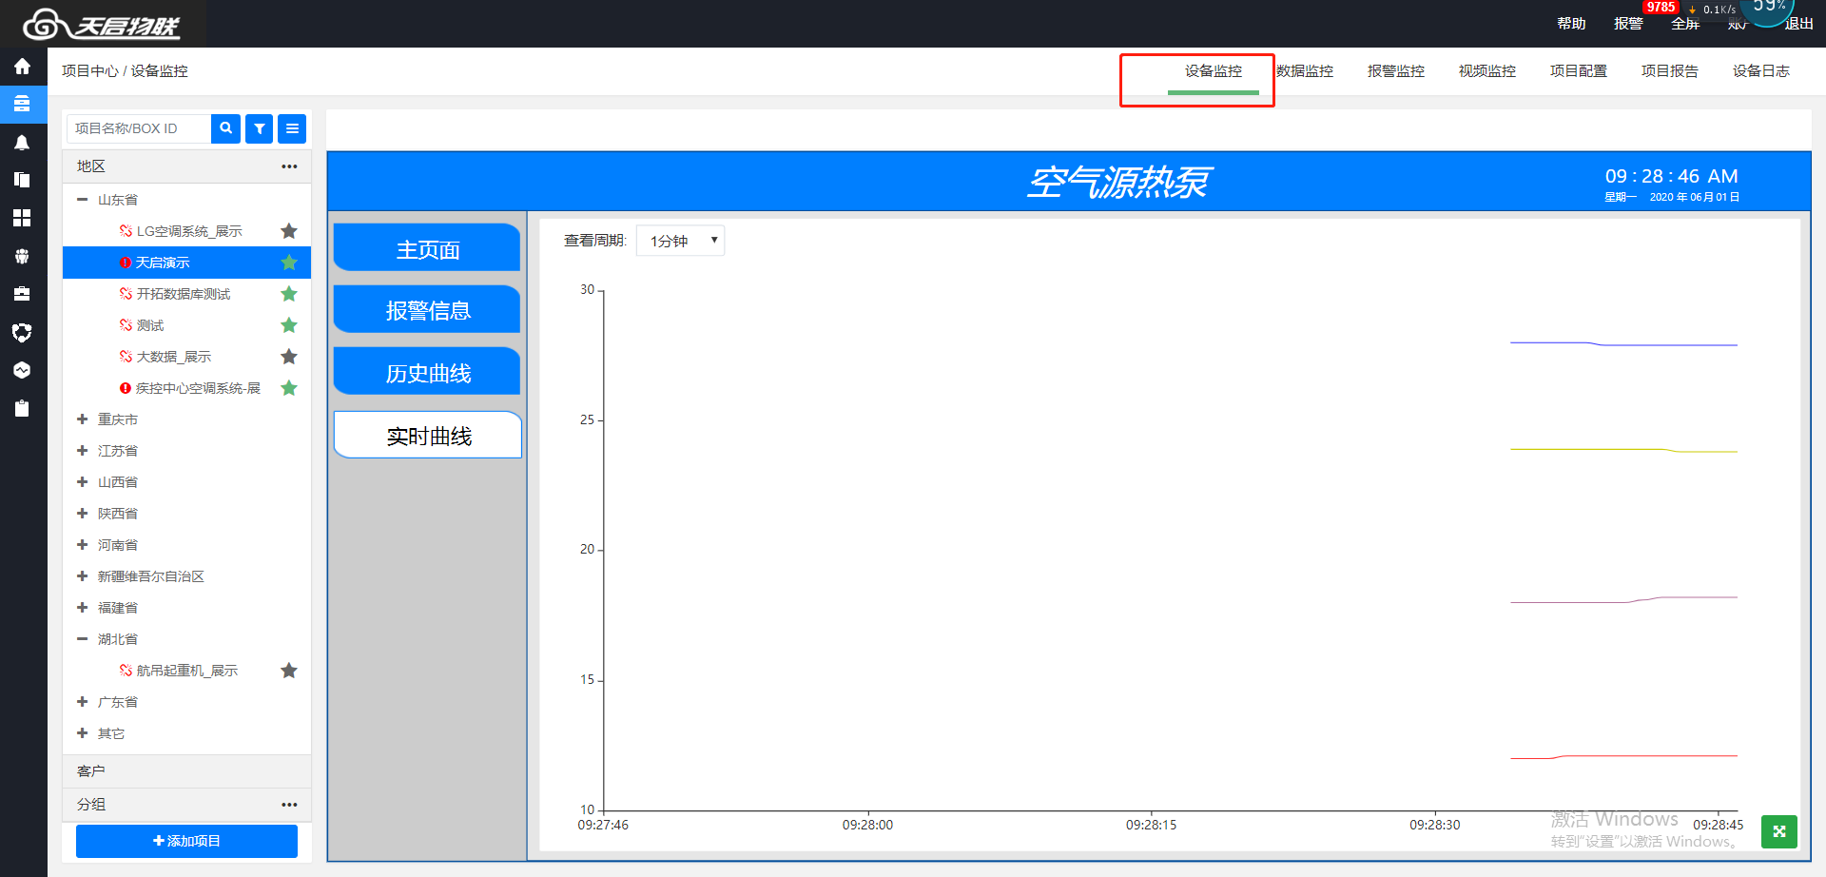Open the 帮助 link in header
1826x877 pixels.
(1571, 24)
